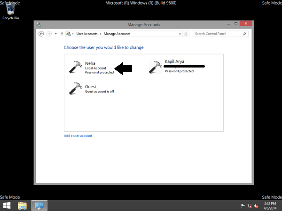Maximize the Manage Accounts window
The width and height of the screenshot is (282, 211).
point(236,23)
